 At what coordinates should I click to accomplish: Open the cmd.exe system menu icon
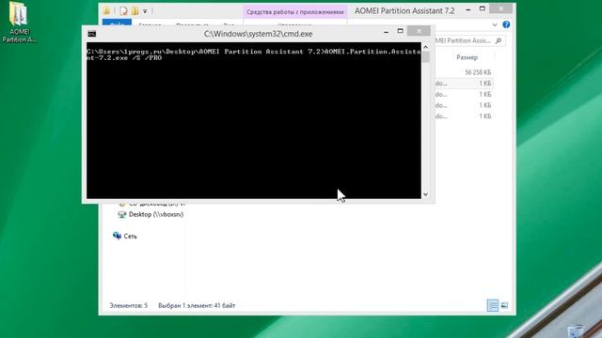click(x=92, y=34)
